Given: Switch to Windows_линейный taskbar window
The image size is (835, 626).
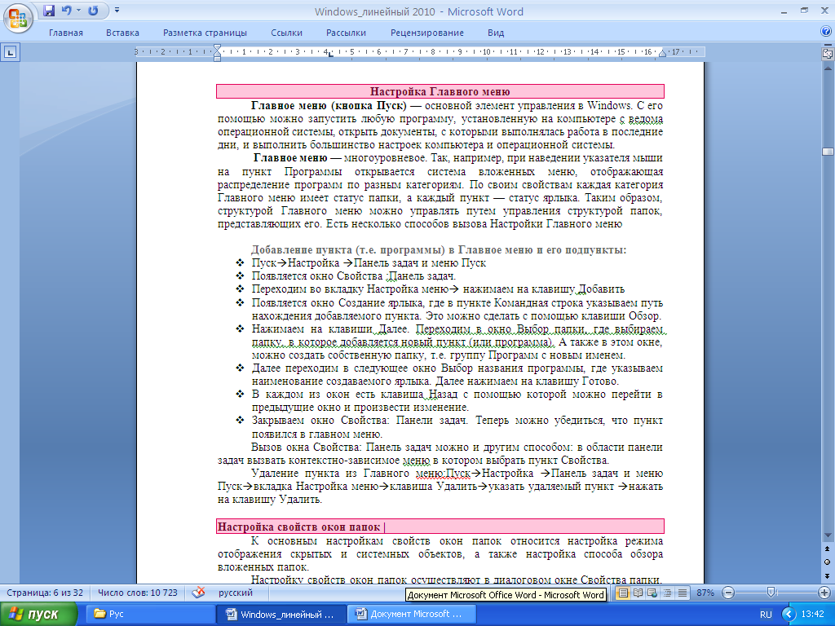Looking at the screenshot, I should (x=281, y=615).
